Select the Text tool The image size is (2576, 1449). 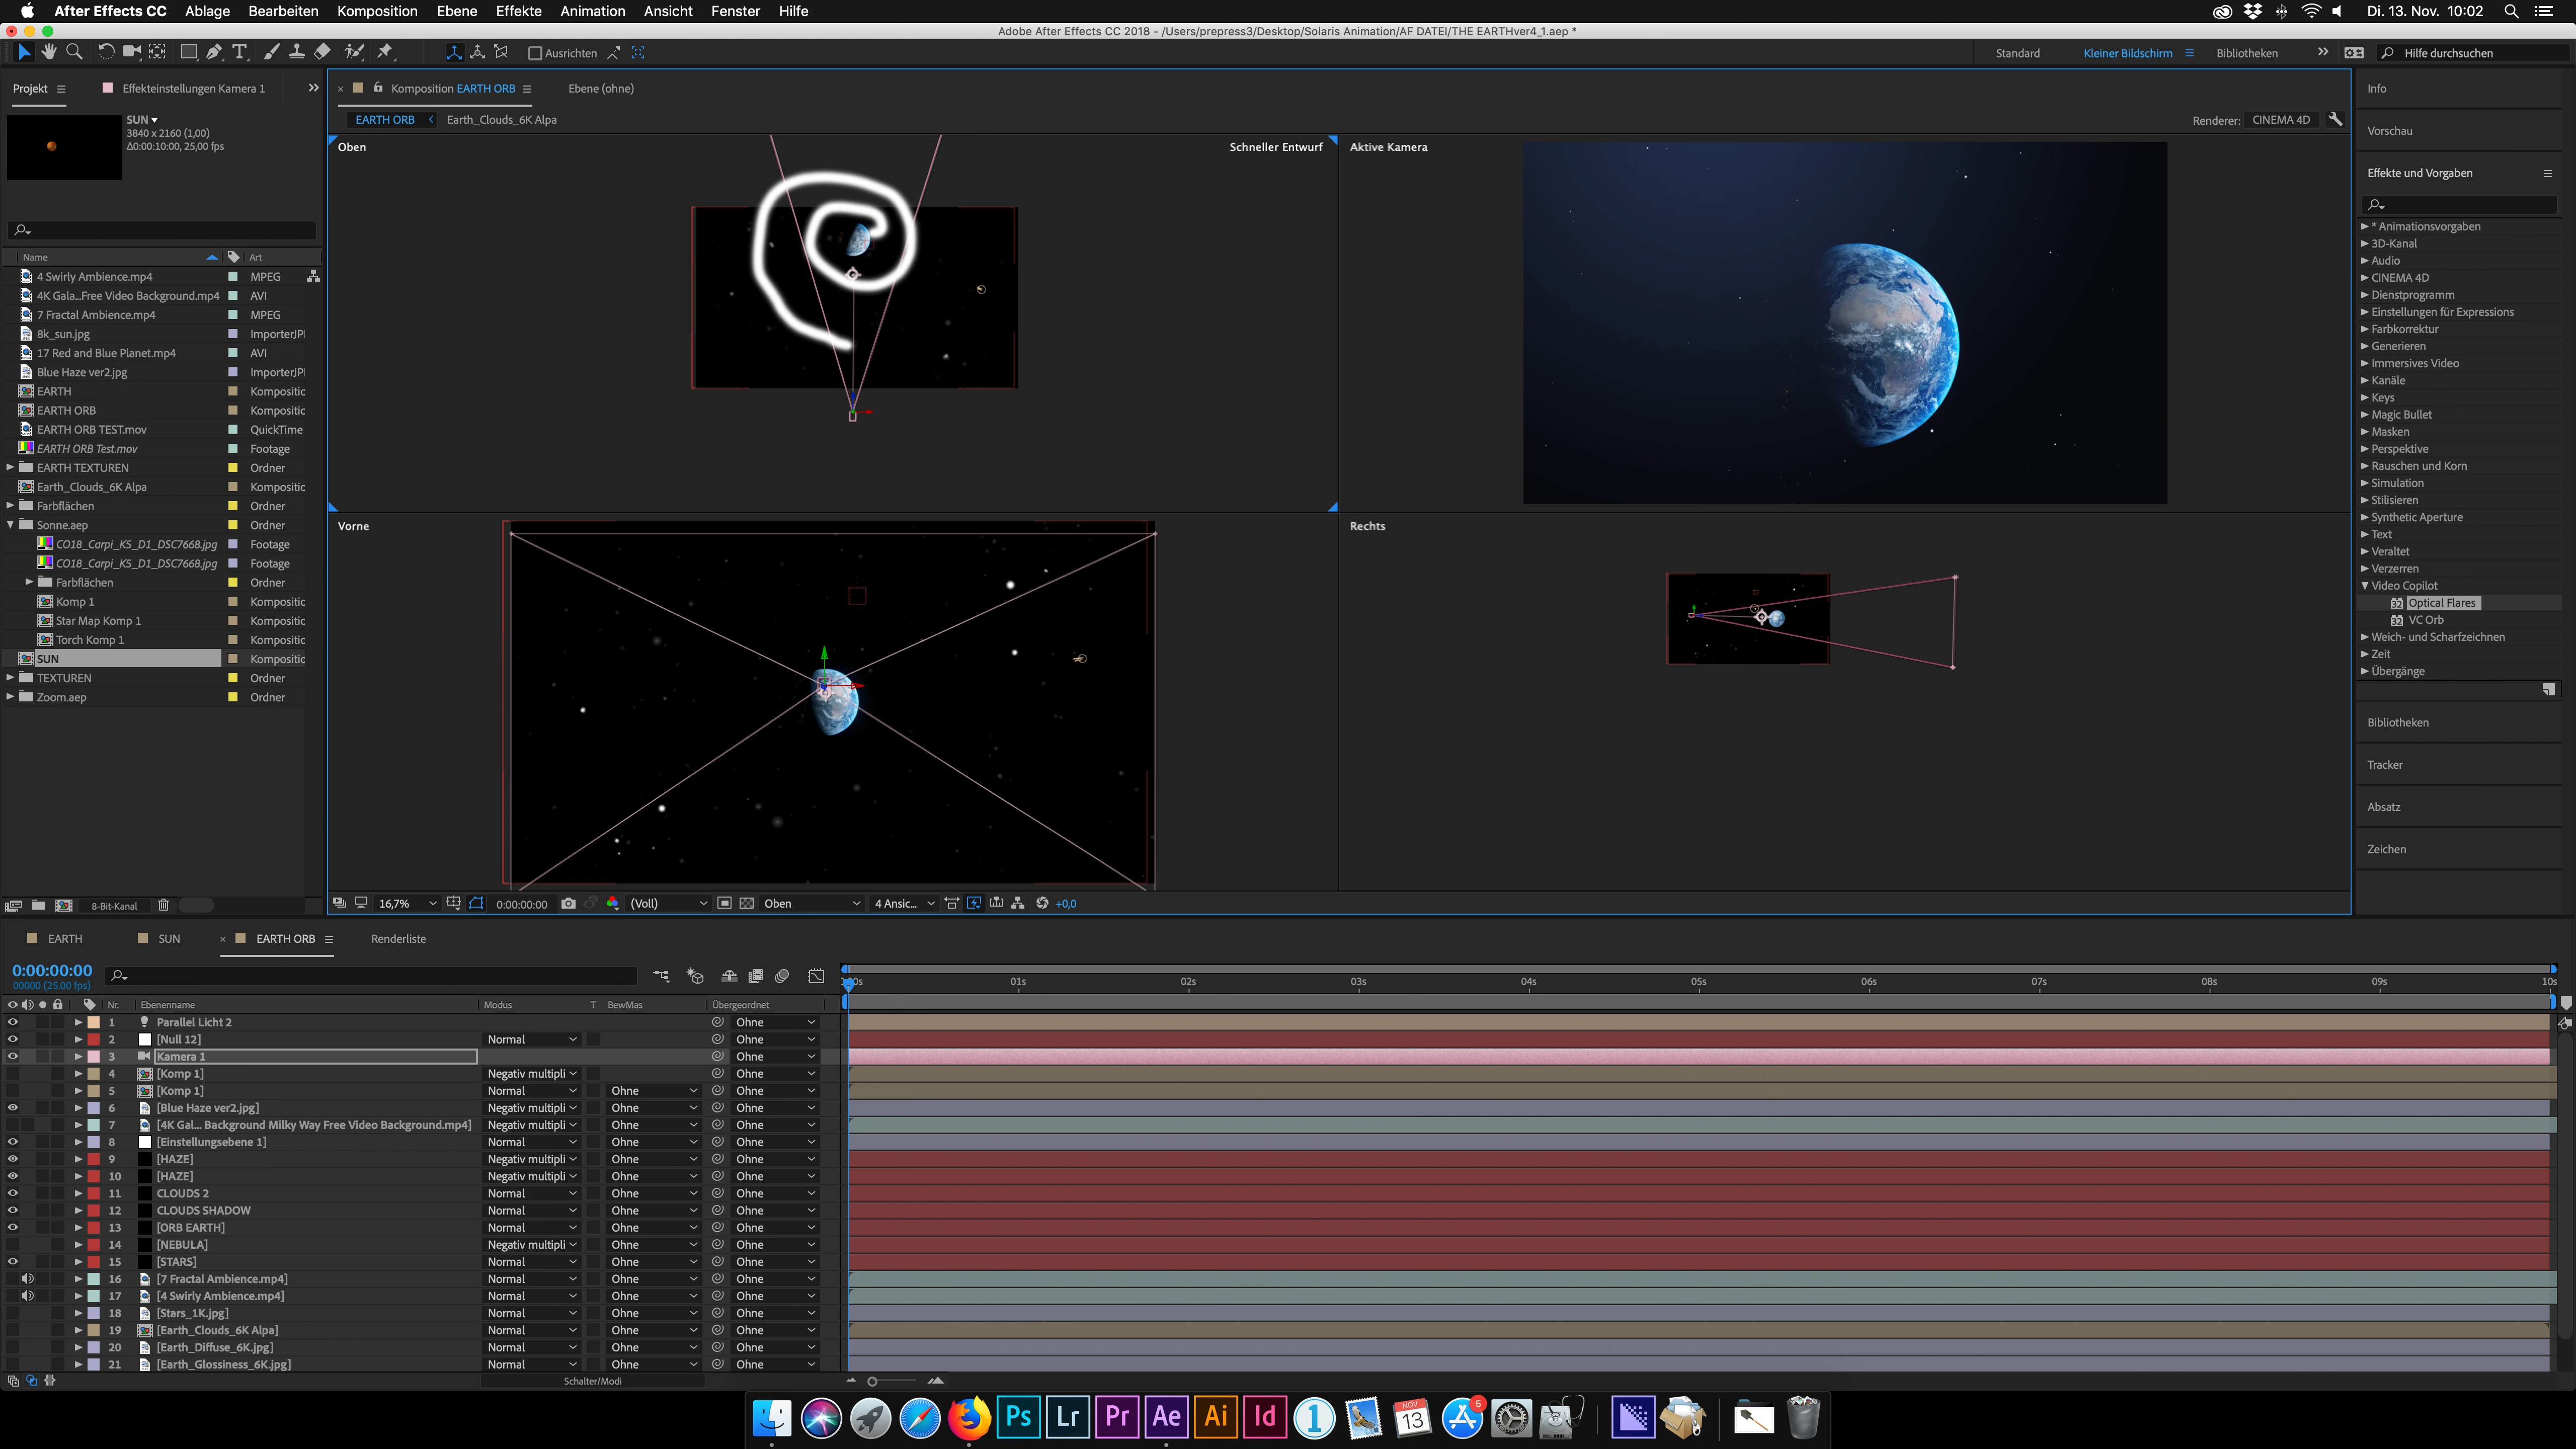[x=240, y=52]
